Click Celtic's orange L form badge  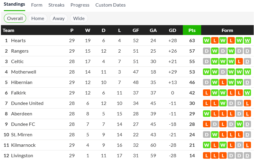click(x=239, y=62)
